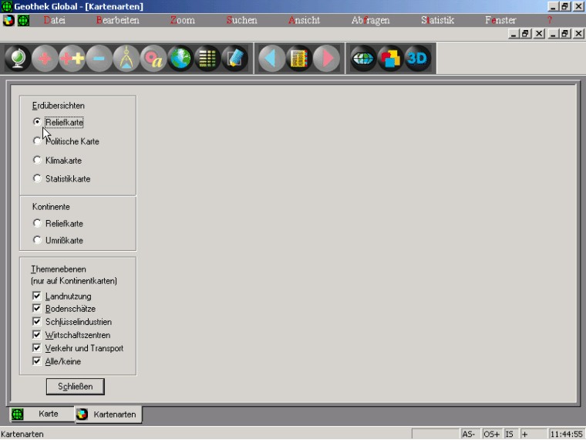Open the Abfragen menu
586x440 pixels.
point(370,20)
